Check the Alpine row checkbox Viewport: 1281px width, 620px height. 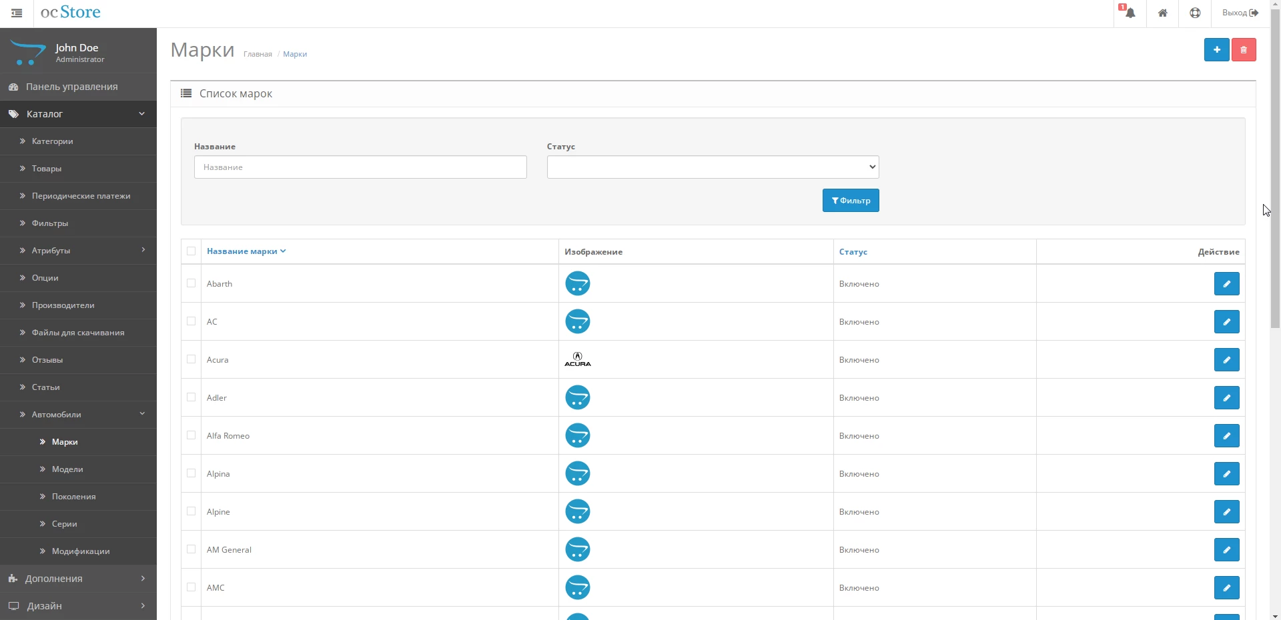click(x=191, y=511)
